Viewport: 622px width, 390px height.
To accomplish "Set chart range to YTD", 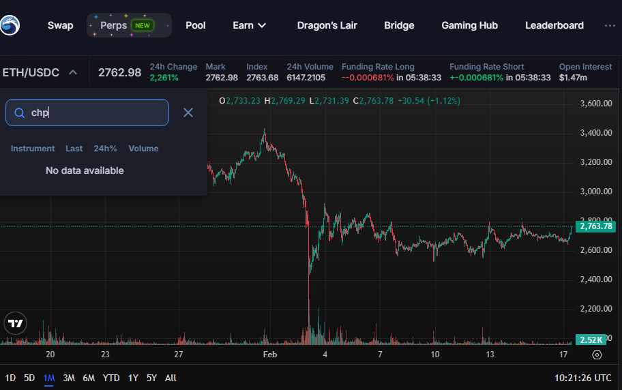I will tap(111, 378).
